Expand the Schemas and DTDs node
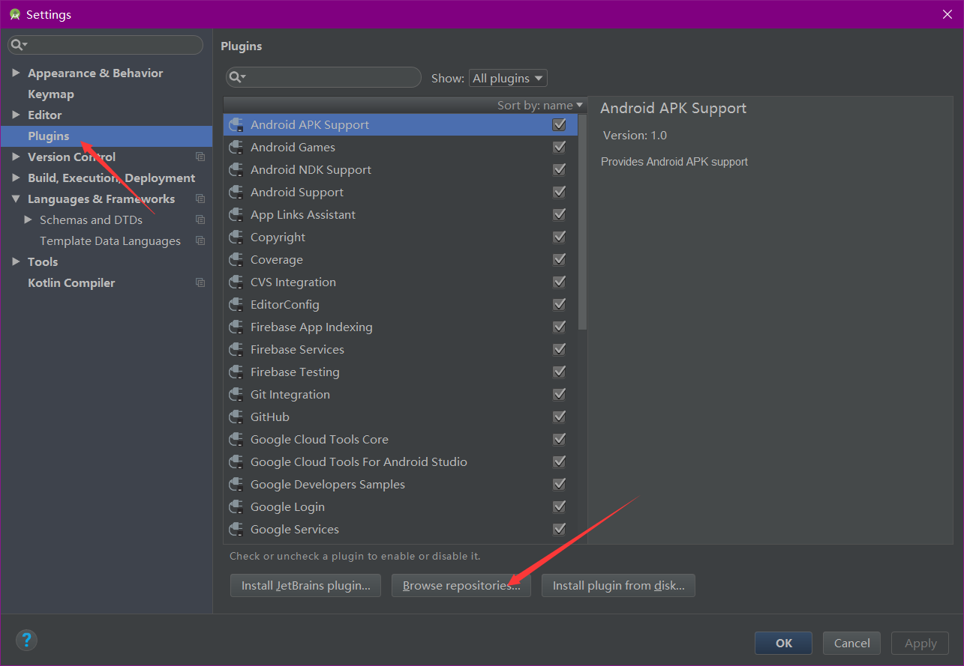The height and width of the screenshot is (666, 964). click(28, 220)
